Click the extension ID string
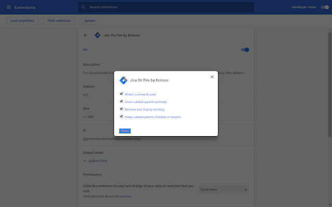 pos(112,139)
